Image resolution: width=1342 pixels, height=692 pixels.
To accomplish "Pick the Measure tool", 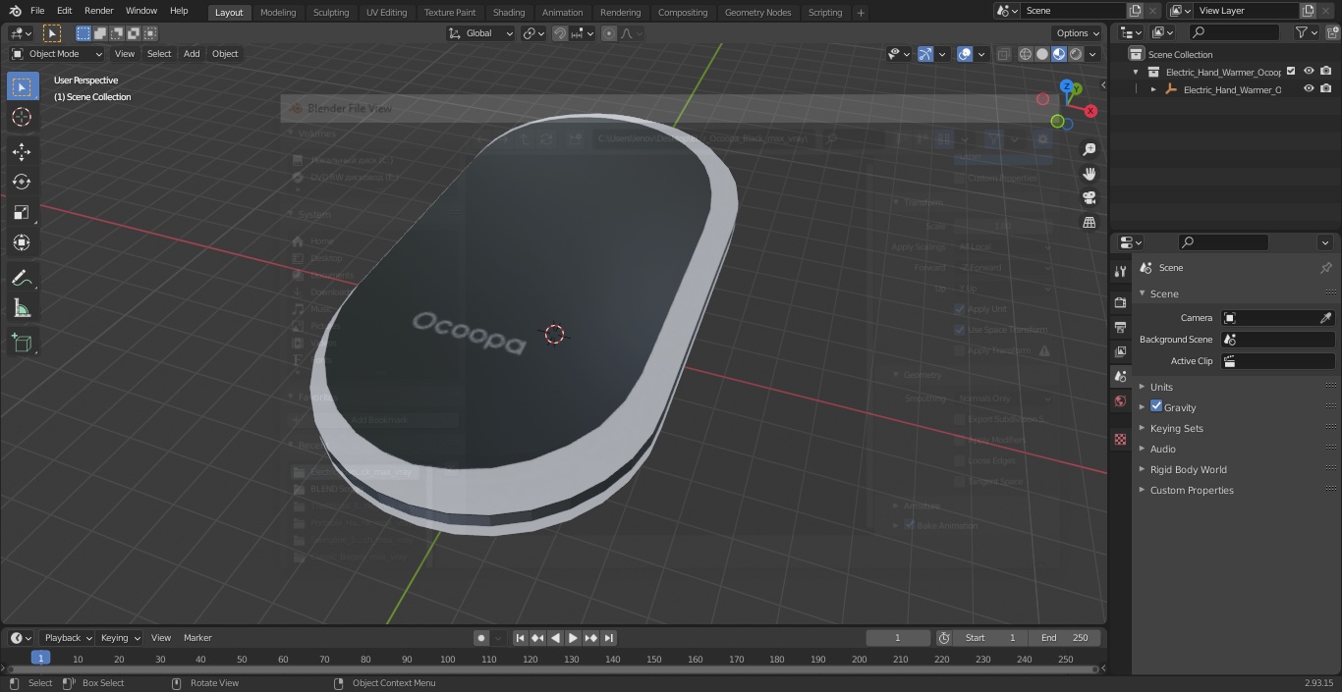I will click(22, 309).
